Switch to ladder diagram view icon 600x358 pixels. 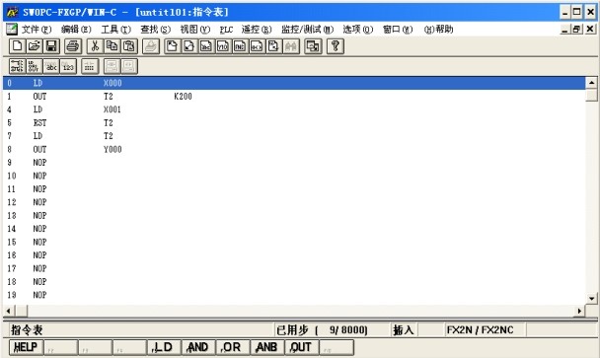pos(17,66)
